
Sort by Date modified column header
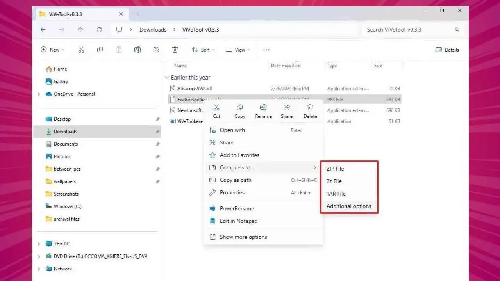(286, 66)
